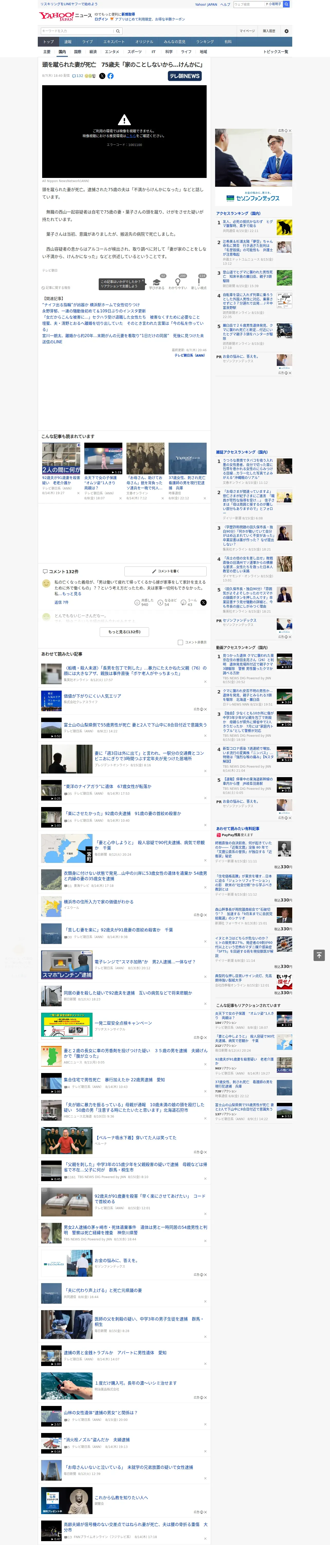Focus the web search field at top

point(249,4)
